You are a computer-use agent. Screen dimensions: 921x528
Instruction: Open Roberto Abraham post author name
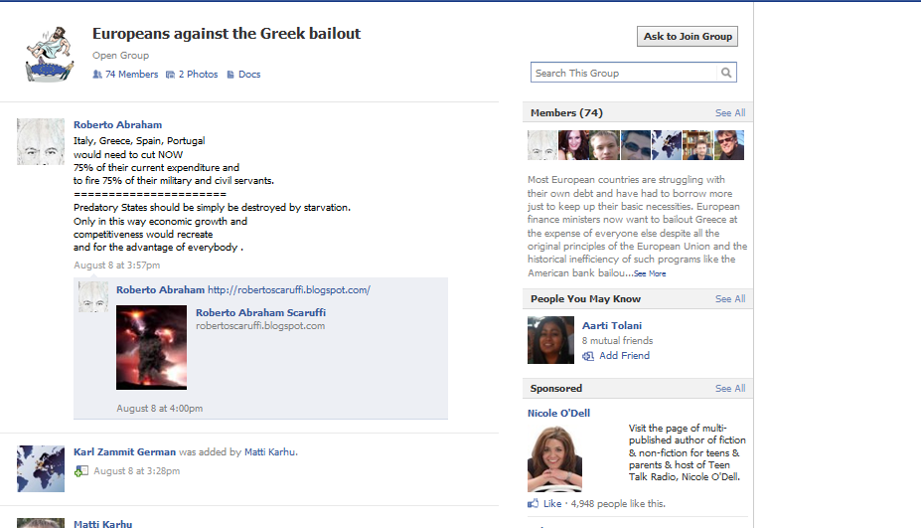[x=117, y=124]
